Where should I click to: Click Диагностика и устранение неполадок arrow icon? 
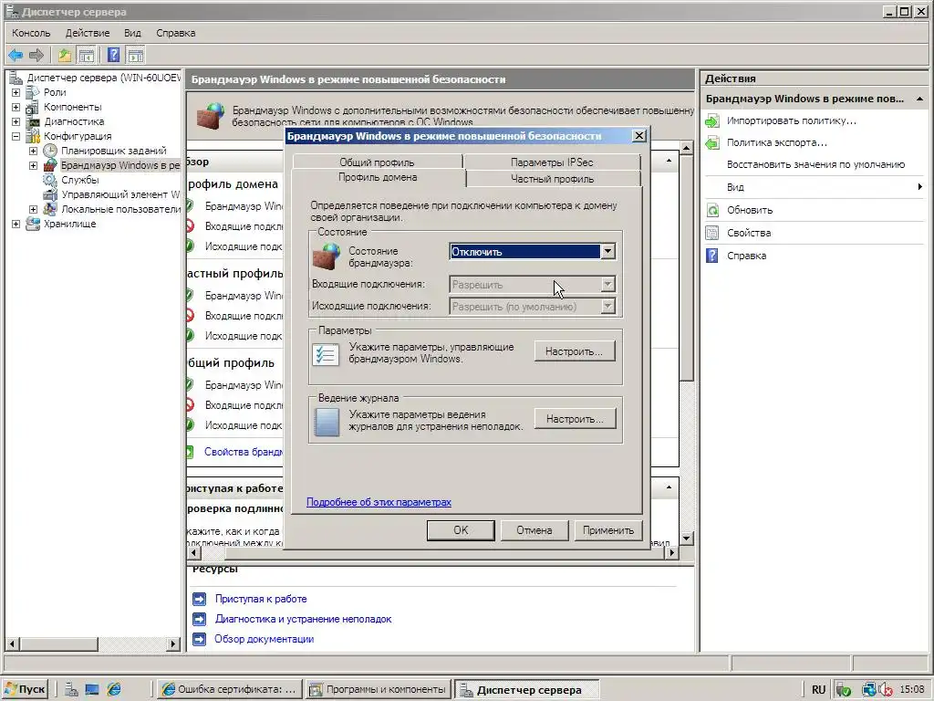(200, 620)
